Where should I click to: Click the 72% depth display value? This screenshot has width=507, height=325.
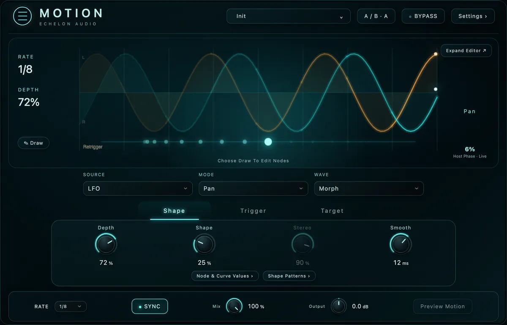[29, 102]
